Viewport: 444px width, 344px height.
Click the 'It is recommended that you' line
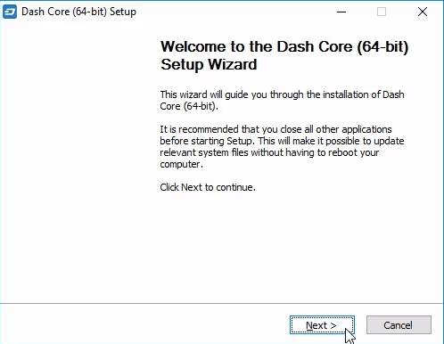[275, 129]
